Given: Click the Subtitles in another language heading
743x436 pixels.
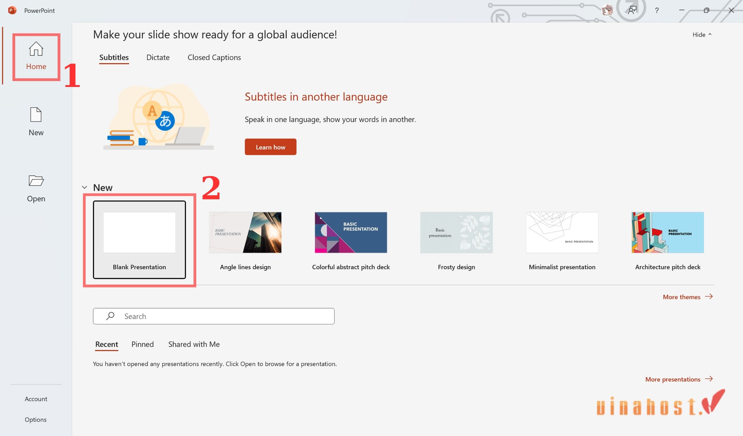Looking at the screenshot, I should pyautogui.click(x=316, y=97).
